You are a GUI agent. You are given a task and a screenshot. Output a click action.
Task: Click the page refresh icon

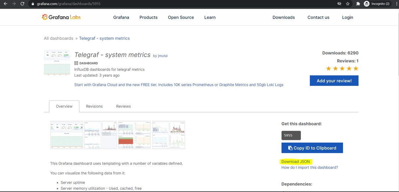[22, 4]
